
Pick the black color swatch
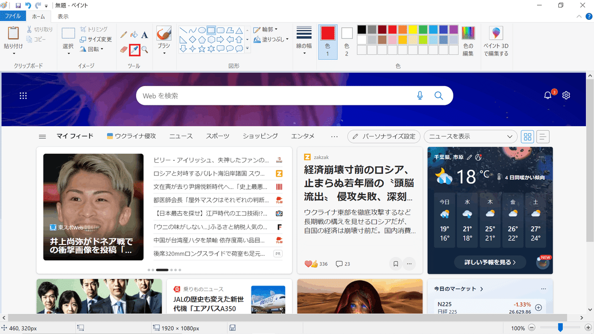361,29
